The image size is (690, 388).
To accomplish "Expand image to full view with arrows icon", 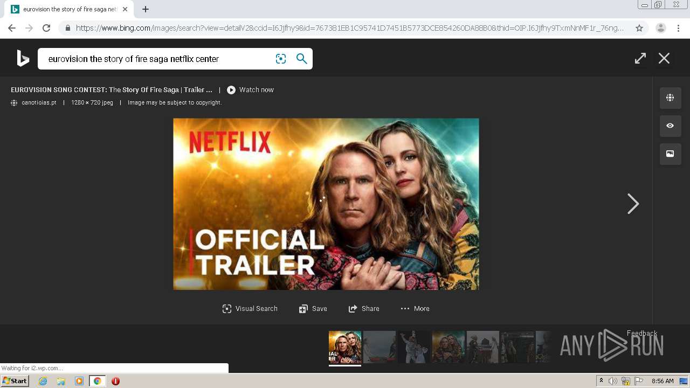I will click(640, 58).
